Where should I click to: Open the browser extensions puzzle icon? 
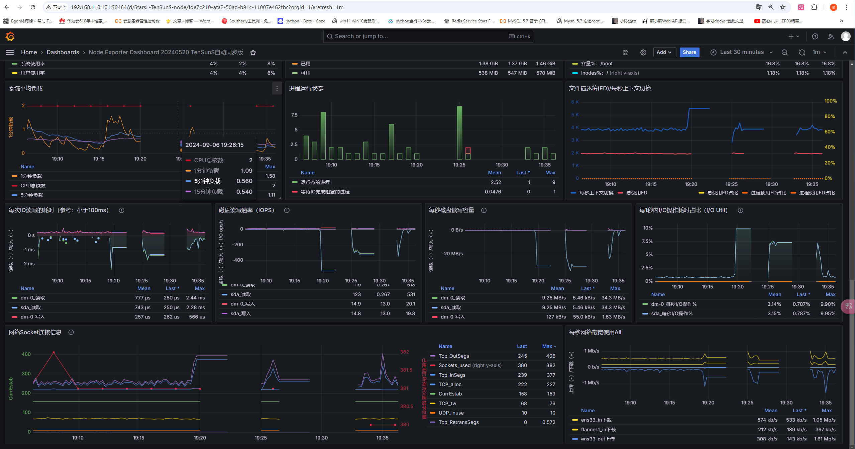click(x=814, y=7)
